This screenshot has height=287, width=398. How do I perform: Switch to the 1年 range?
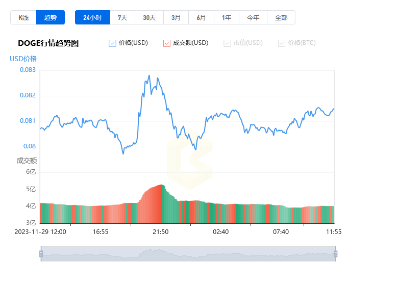coord(227,17)
